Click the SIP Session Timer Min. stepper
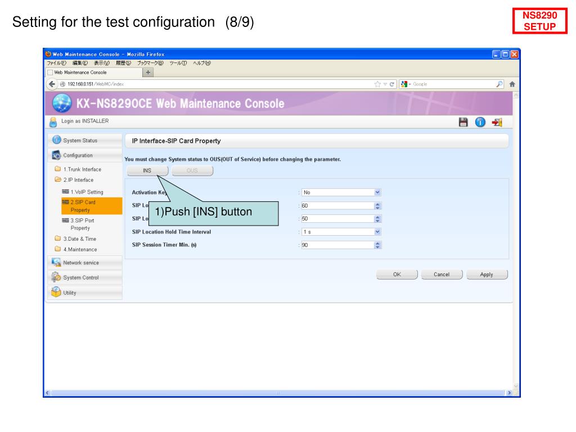Screen dimensions: 576x432 (377, 245)
